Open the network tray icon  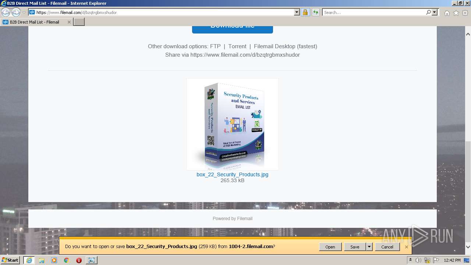(428, 260)
